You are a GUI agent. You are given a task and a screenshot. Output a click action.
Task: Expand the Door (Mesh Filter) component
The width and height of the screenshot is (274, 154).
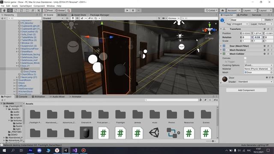pos(221,46)
